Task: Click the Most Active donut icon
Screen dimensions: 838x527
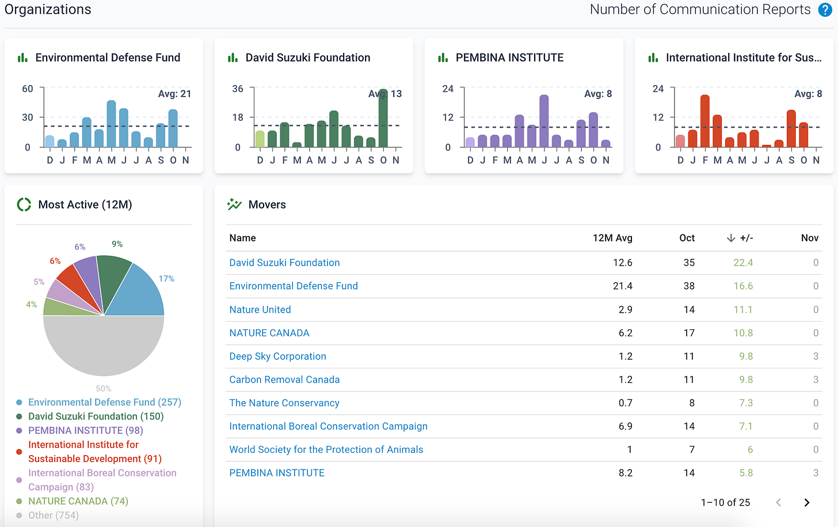Action: coord(24,205)
